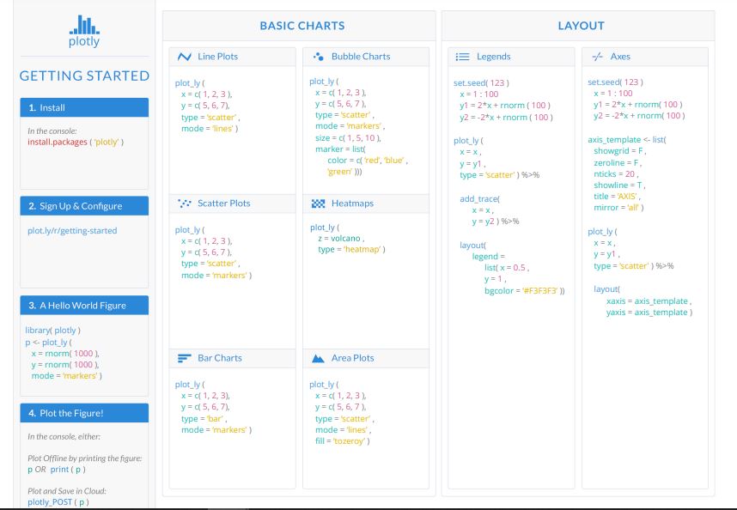Click the Axes icon
The width and height of the screenshot is (737, 510).
pos(596,57)
